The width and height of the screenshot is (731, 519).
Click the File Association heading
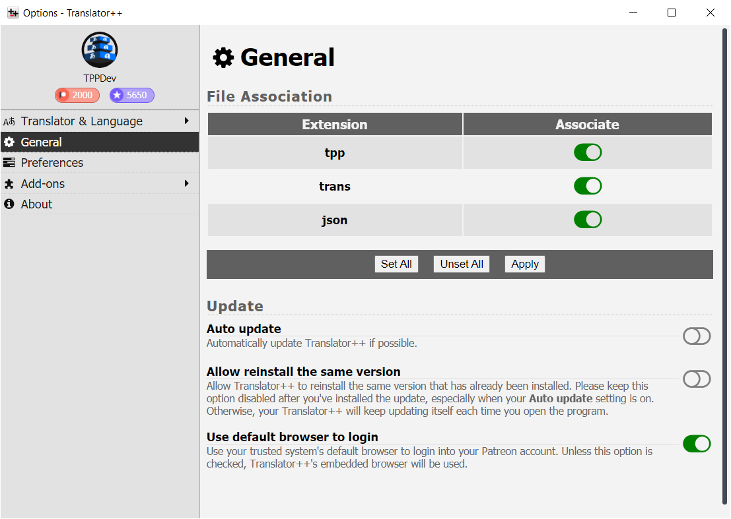269,96
